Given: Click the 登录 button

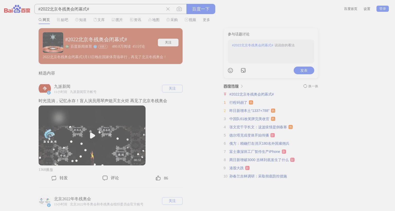Looking at the screenshot, I should pos(383,9).
